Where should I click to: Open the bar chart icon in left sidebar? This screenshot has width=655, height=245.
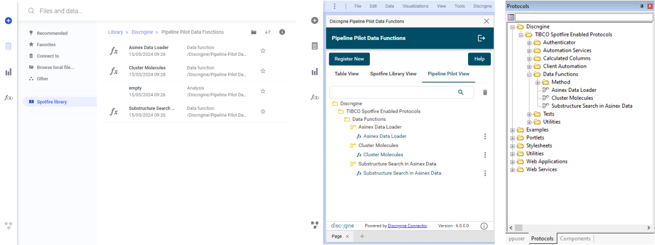[9, 72]
